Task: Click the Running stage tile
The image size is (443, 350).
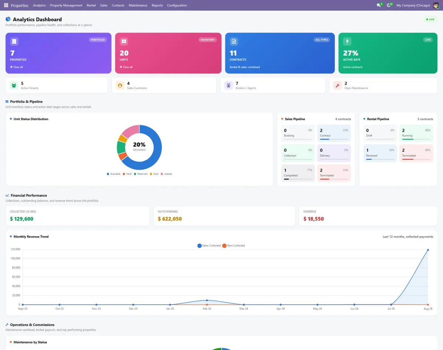Action: 416,133
